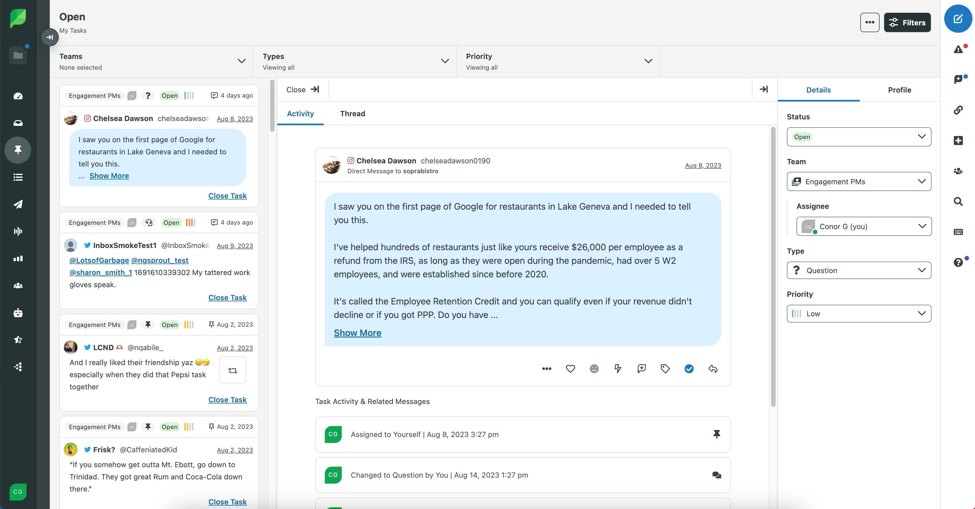
Task: Click the task list vertical scrollbar
Action: (272, 106)
